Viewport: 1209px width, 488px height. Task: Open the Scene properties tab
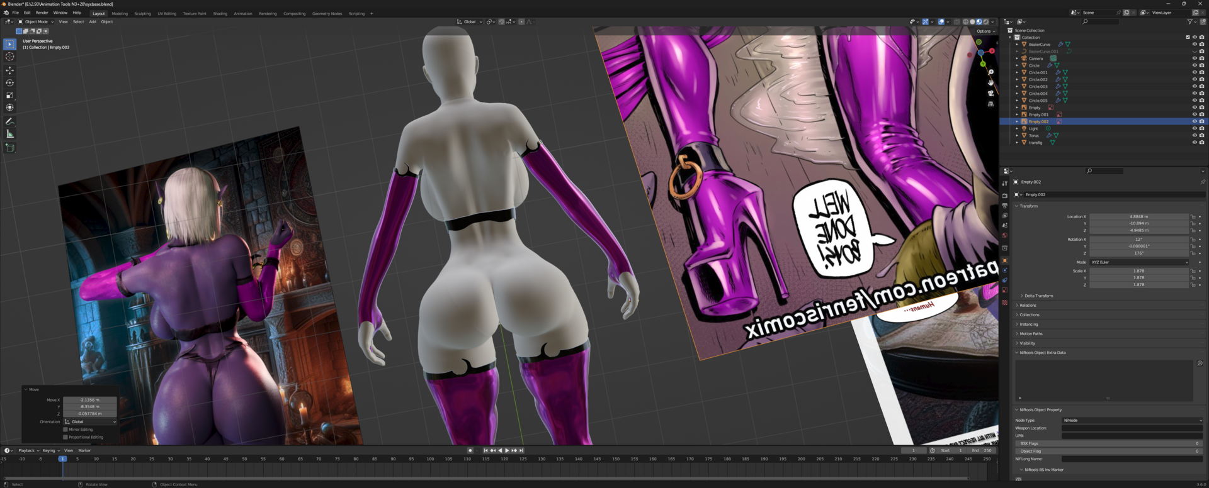pos(1004,225)
